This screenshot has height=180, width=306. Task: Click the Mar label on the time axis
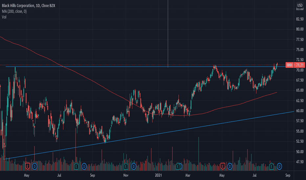(188, 175)
